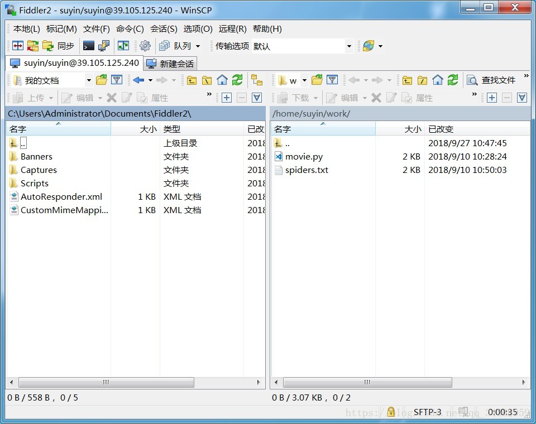536x424 pixels.
Task: Open in PuTTY icon
Action: (x=104, y=45)
